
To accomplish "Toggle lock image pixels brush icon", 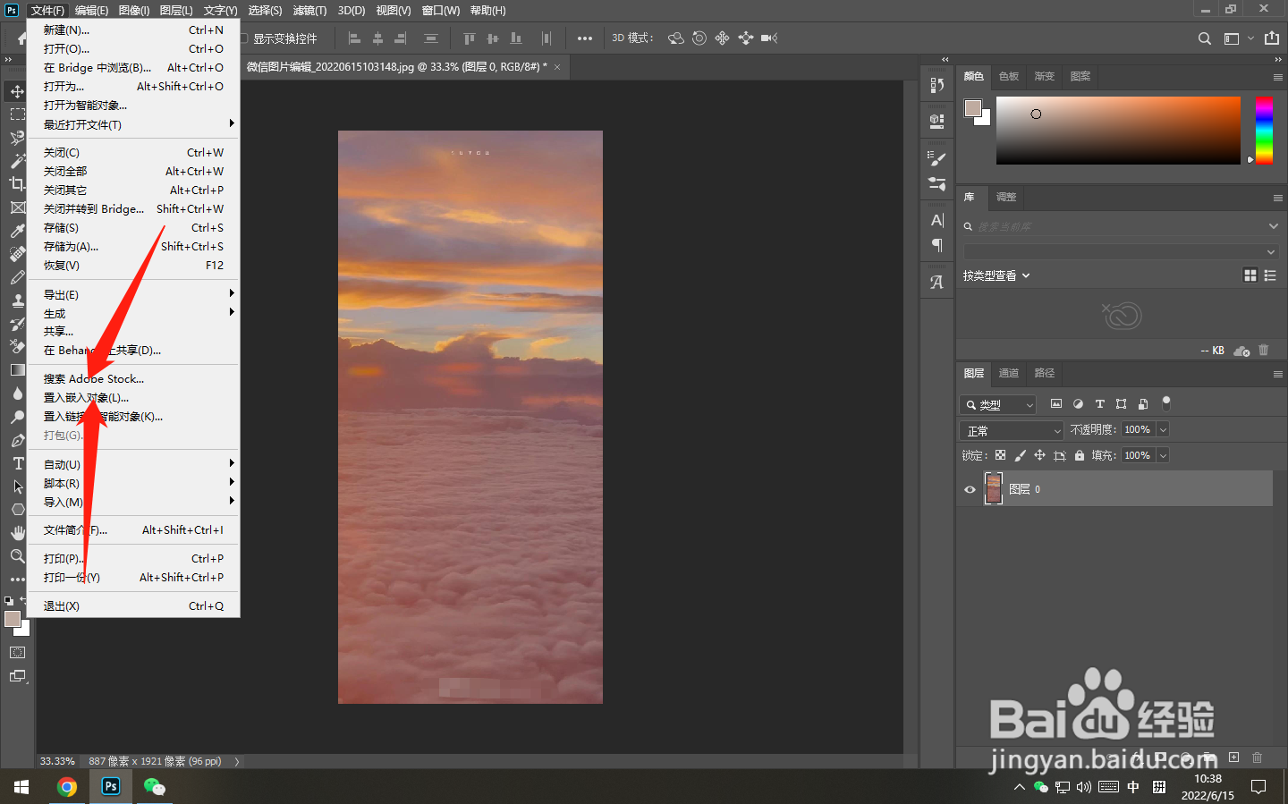I will coord(1020,455).
